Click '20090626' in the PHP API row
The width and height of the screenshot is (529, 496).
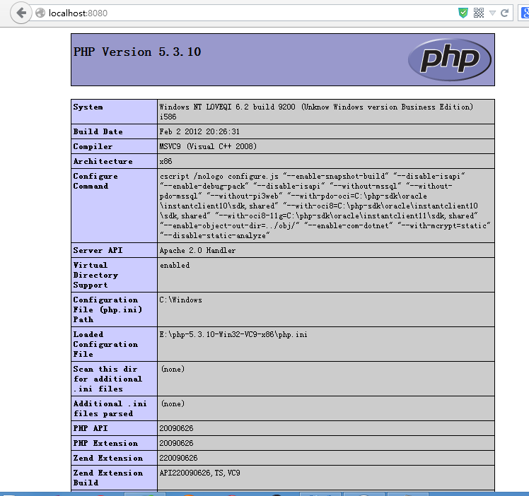(x=176, y=428)
